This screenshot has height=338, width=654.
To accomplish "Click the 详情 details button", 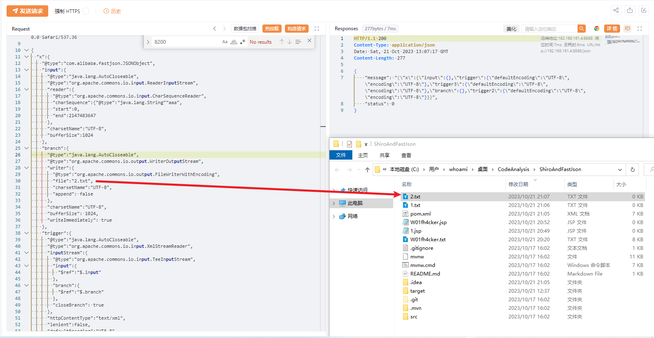I will pos(612,29).
